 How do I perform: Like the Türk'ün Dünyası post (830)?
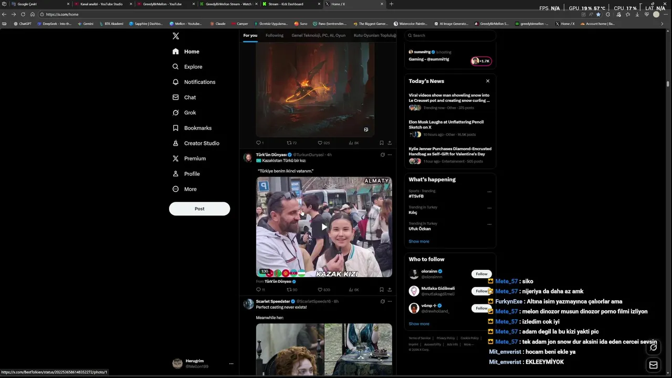click(x=323, y=289)
